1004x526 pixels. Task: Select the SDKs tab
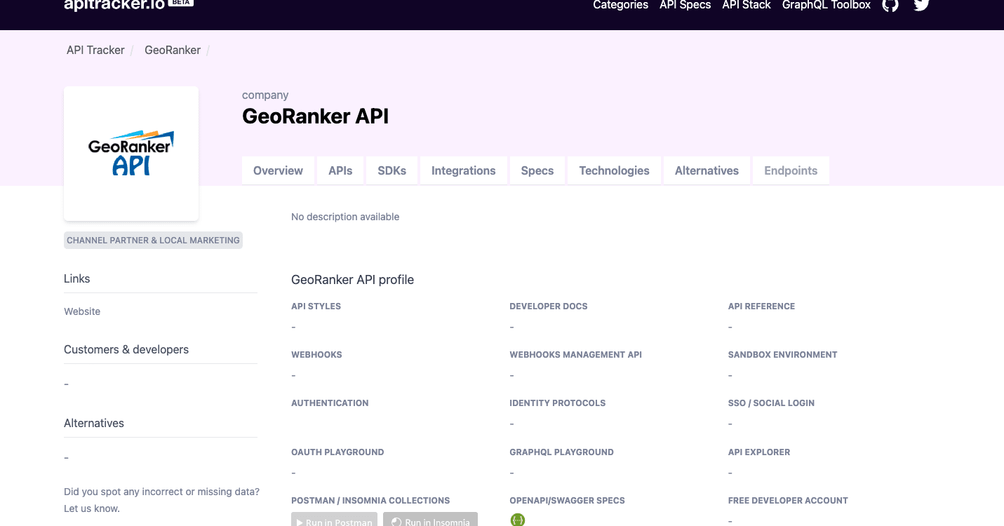(x=391, y=170)
